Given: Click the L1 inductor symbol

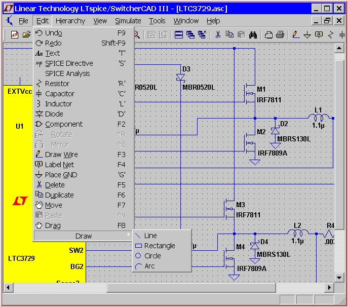Looking at the screenshot, I should coord(319,117).
